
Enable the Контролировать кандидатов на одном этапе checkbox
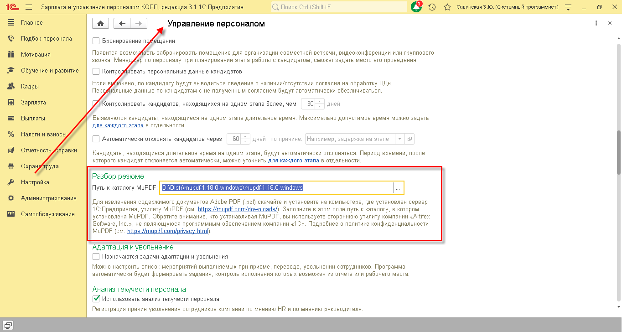click(96, 104)
